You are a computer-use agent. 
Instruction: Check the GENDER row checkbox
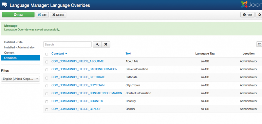pyautogui.click(x=47, y=110)
